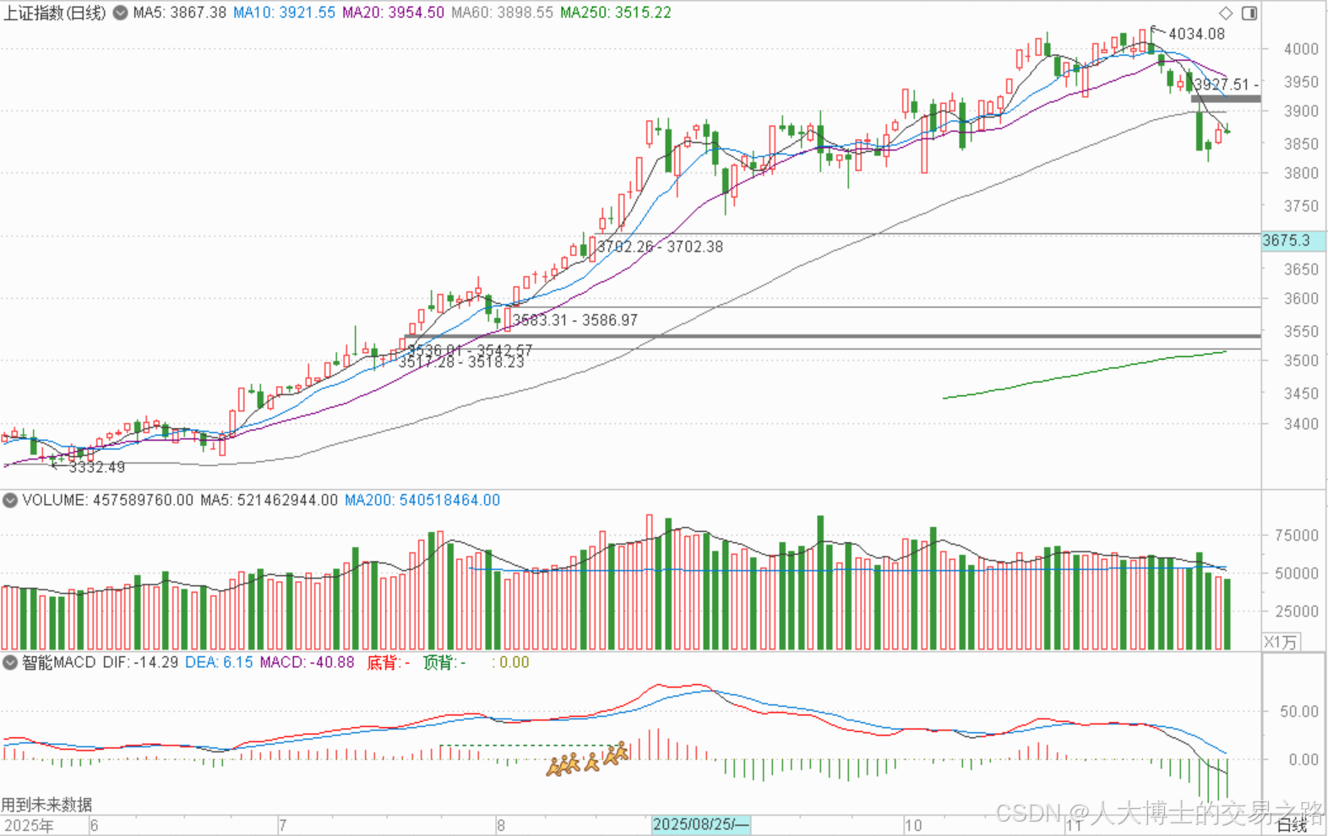The image size is (1328, 836).
Task: Click the 3800 price axis label
Action: pyautogui.click(x=1301, y=173)
